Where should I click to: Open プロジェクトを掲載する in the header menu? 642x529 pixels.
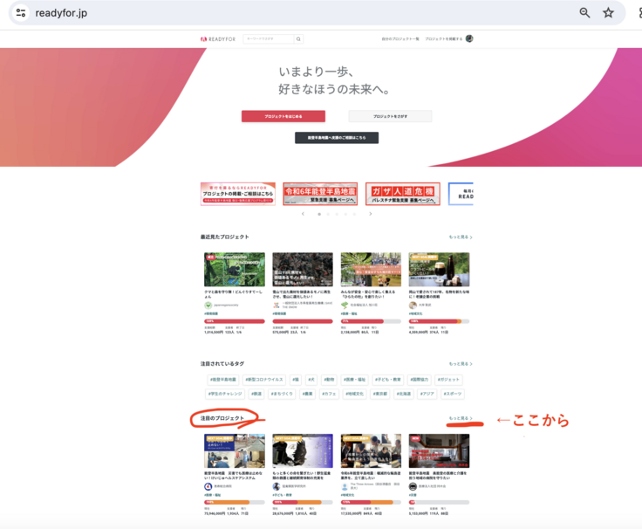point(444,39)
